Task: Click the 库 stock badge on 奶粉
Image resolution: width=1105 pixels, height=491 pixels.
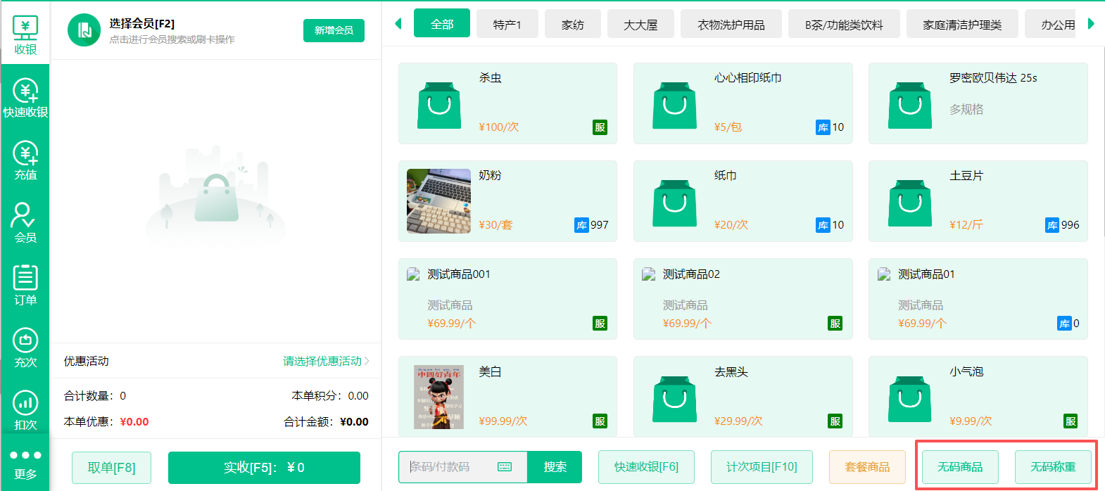Action: pos(581,225)
